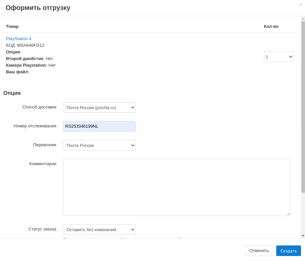Click the Опции section heading

point(12,93)
